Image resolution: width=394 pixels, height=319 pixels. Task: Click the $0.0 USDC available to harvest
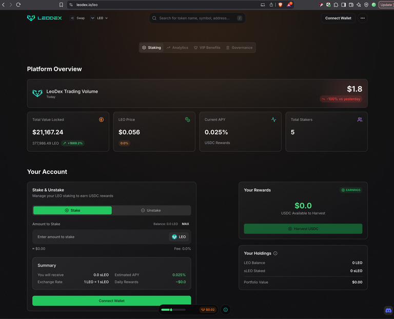(x=303, y=206)
